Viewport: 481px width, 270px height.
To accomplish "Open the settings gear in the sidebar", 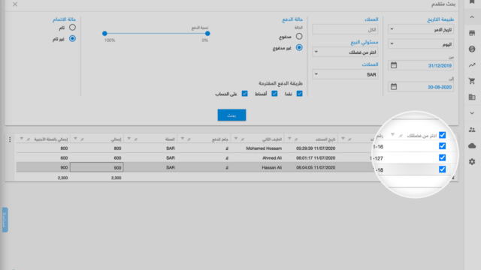I will click(x=472, y=162).
